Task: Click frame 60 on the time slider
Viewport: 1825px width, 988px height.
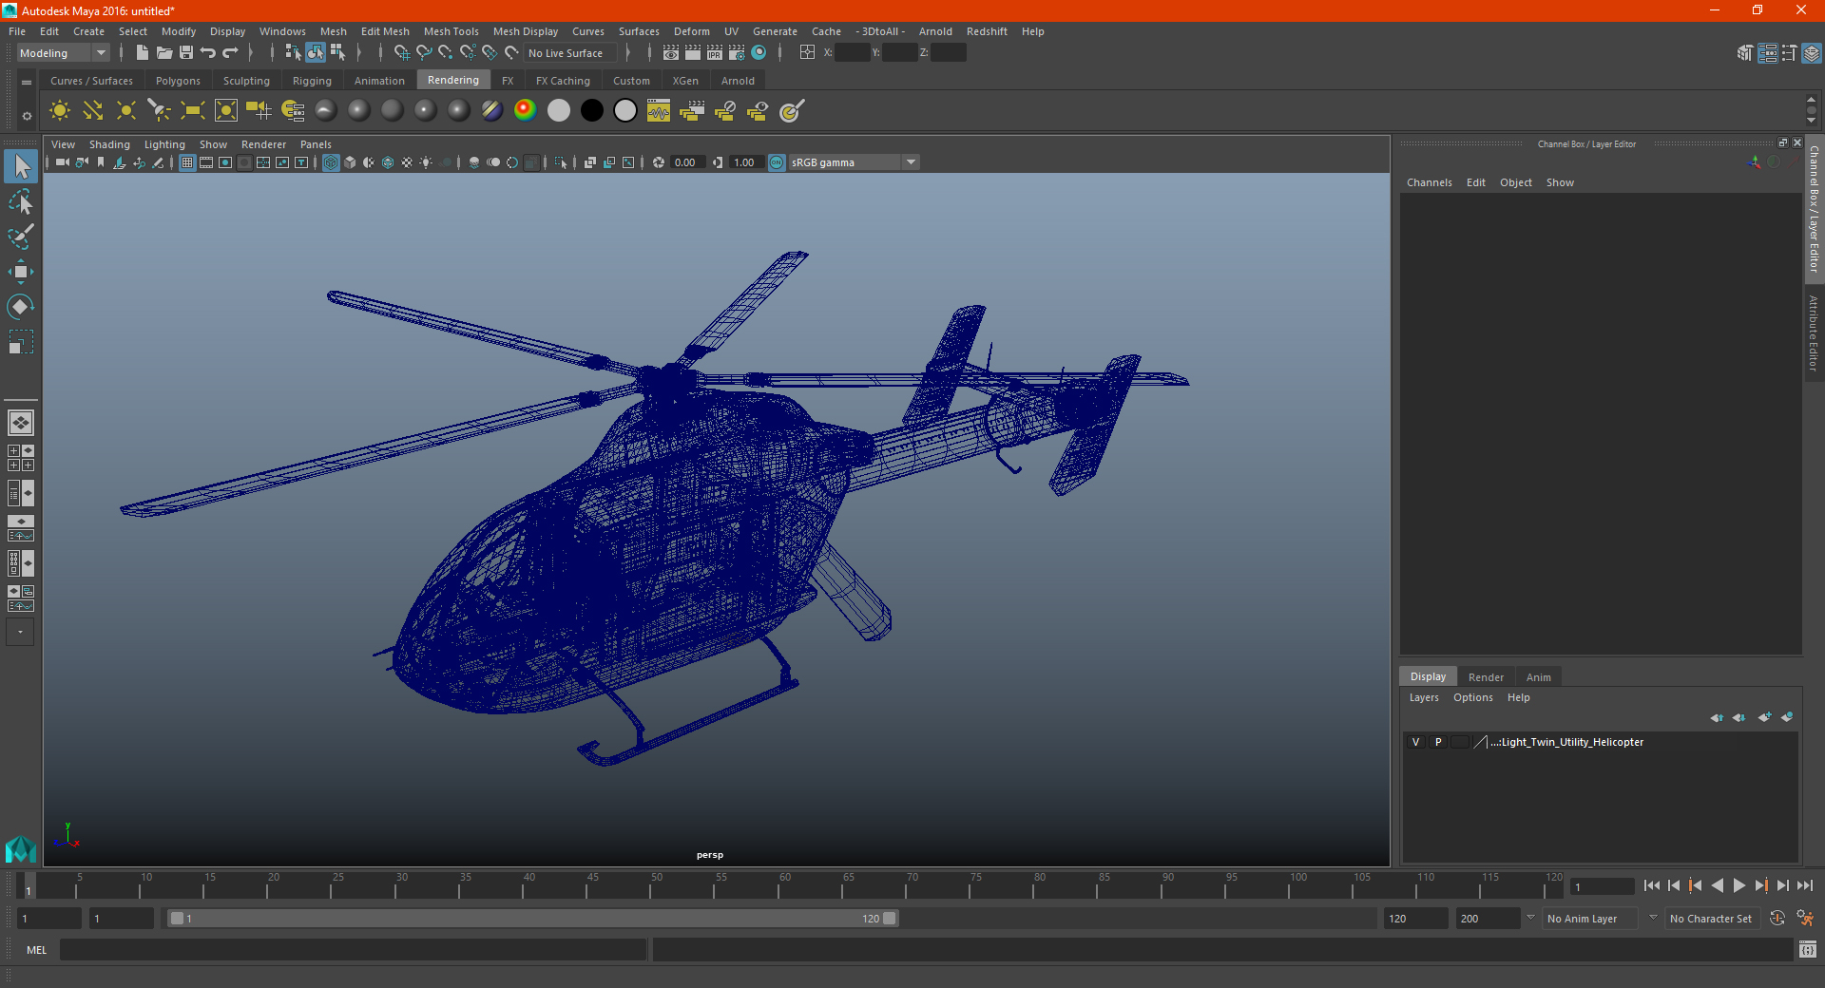Action: click(785, 885)
